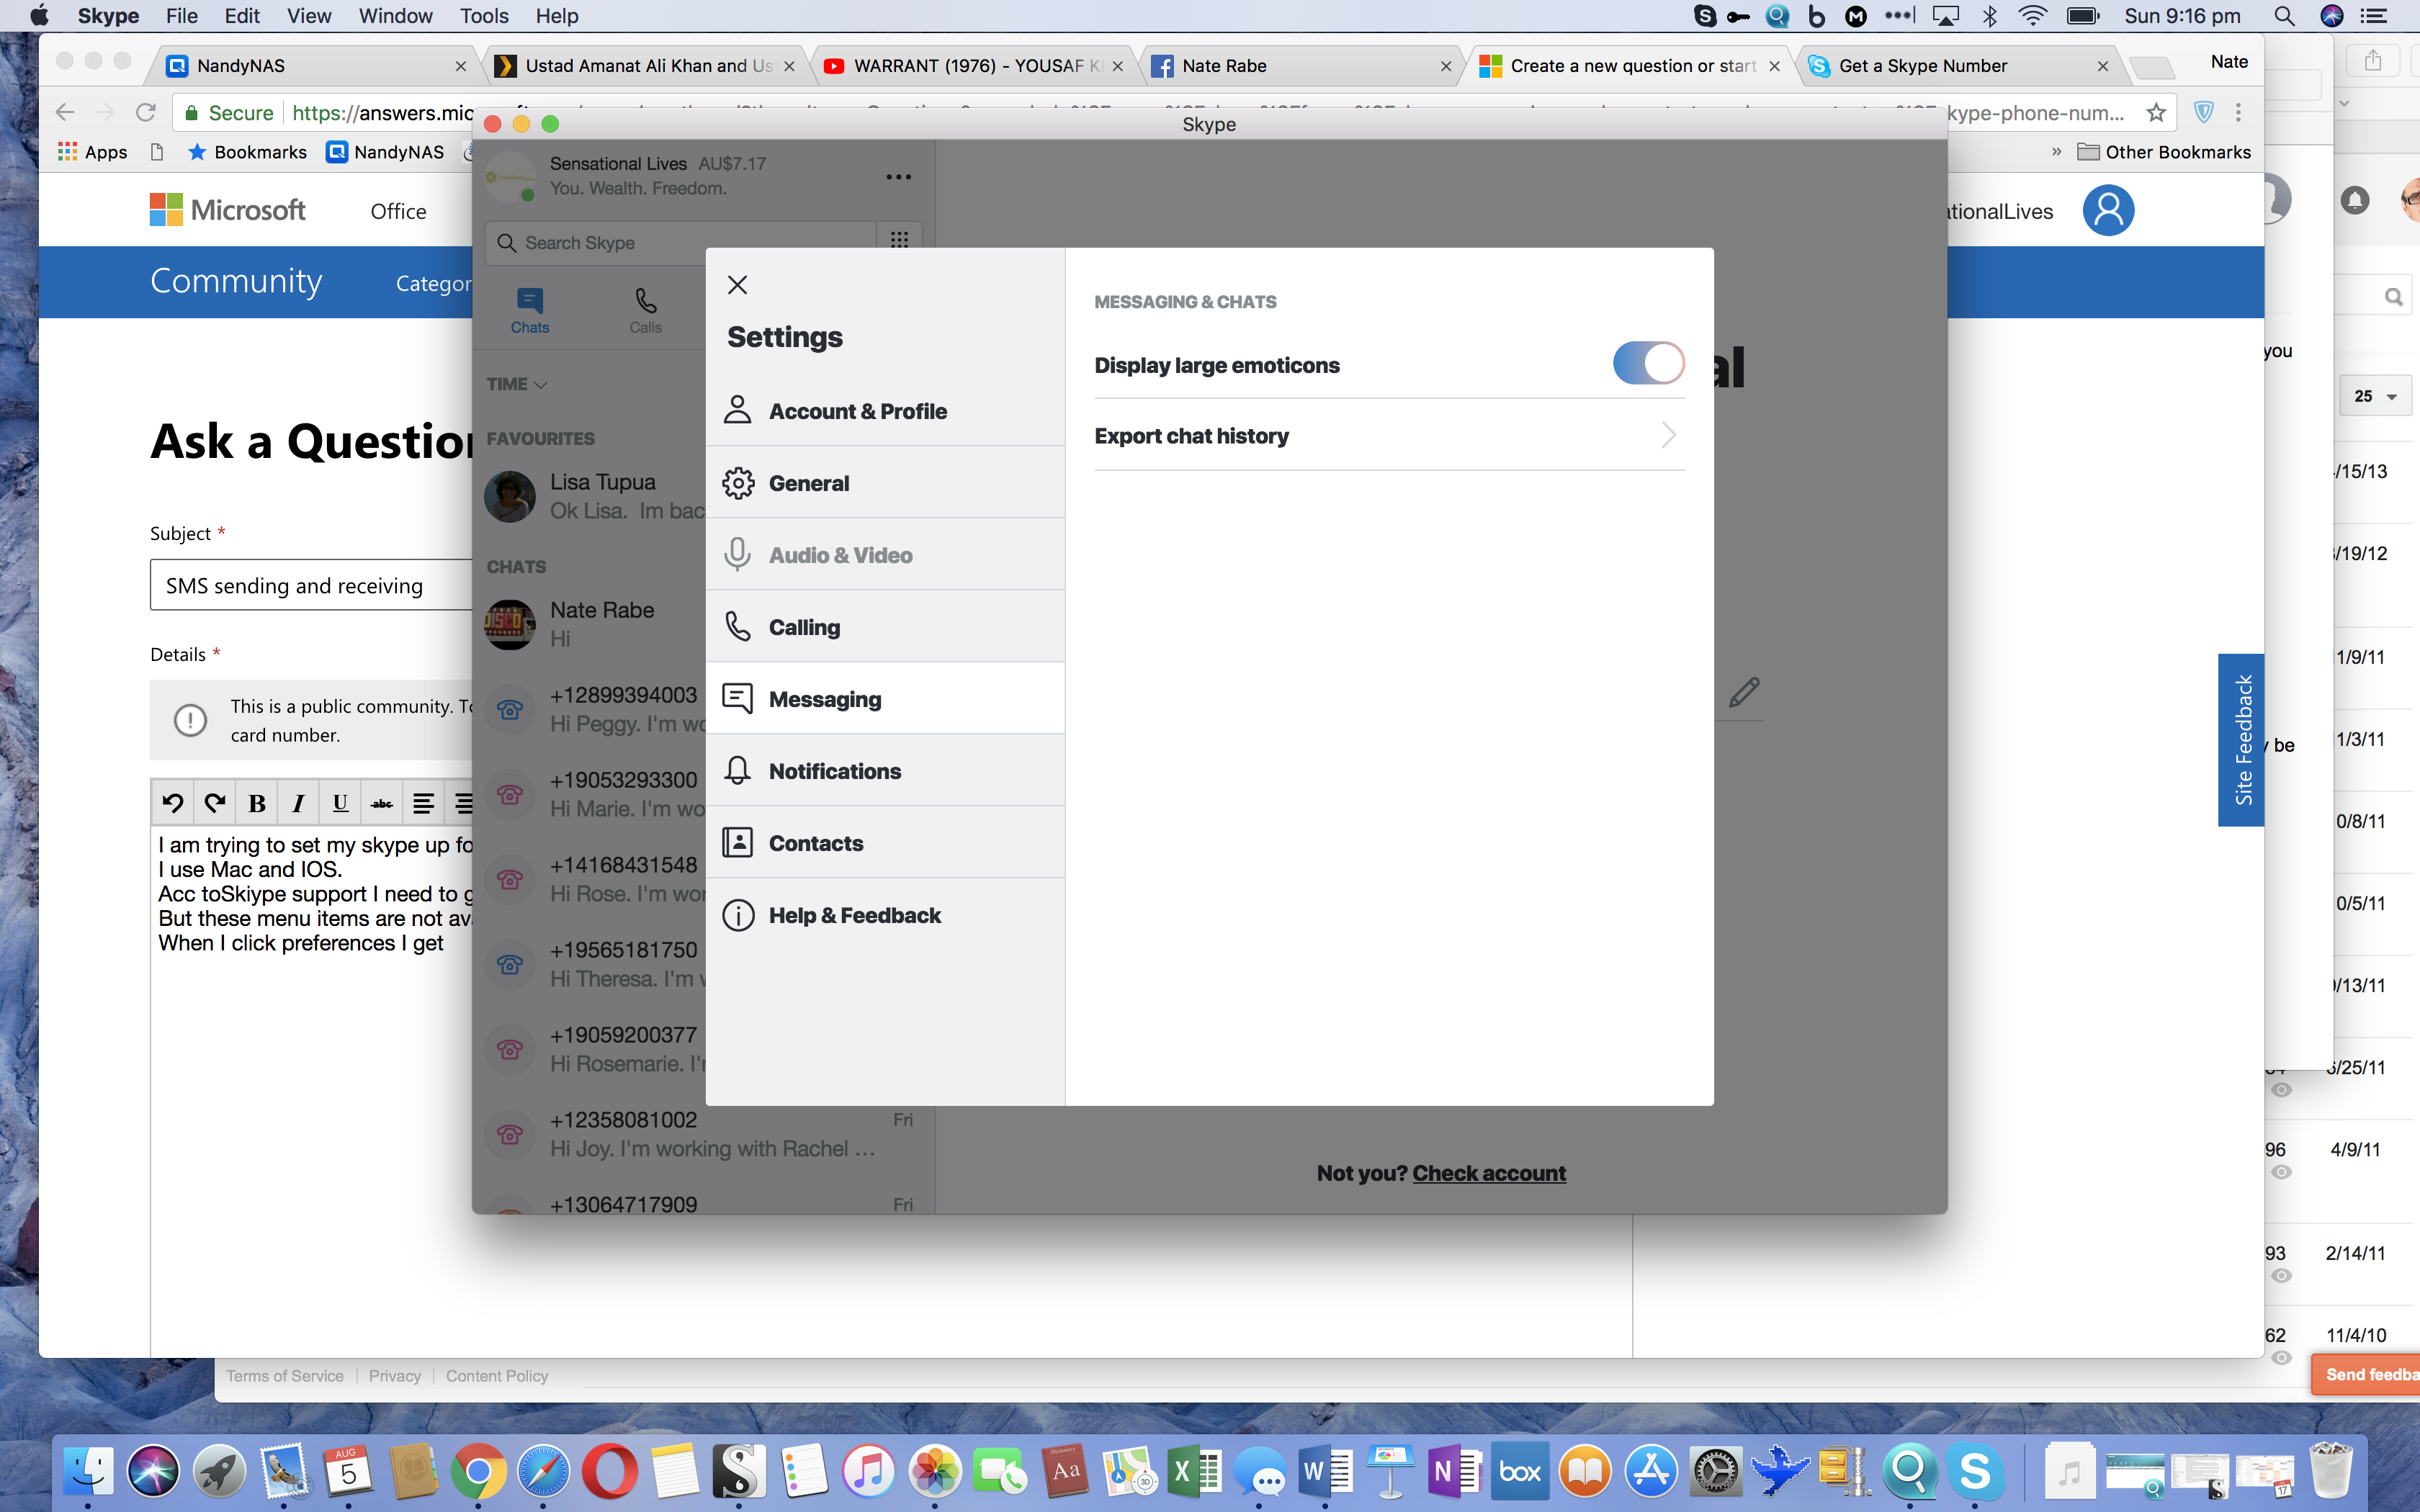
Task: Switch to Skype Chats tab
Action: pyautogui.click(x=529, y=311)
